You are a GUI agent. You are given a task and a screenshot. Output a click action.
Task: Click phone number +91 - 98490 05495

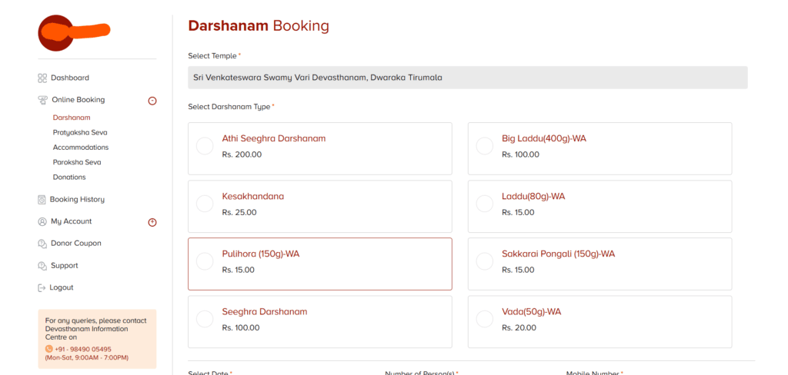(83, 349)
